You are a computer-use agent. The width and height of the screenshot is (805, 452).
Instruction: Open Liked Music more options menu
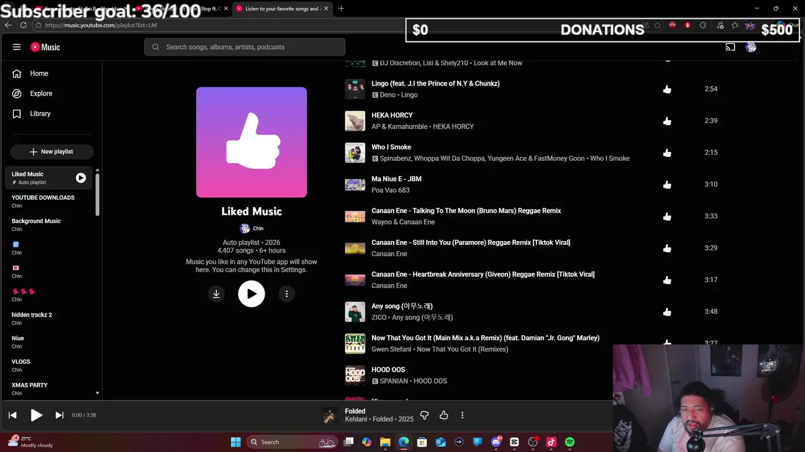tap(287, 294)
